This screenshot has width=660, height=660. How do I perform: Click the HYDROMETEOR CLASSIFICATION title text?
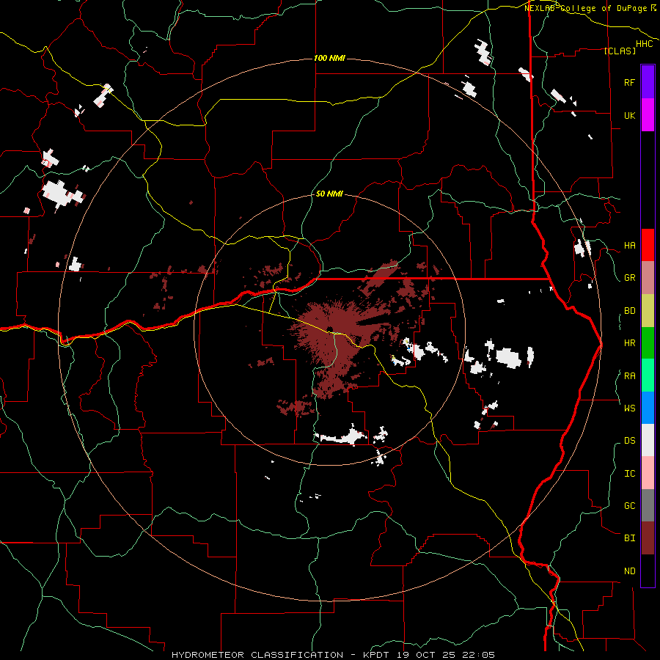pos(257,655)
